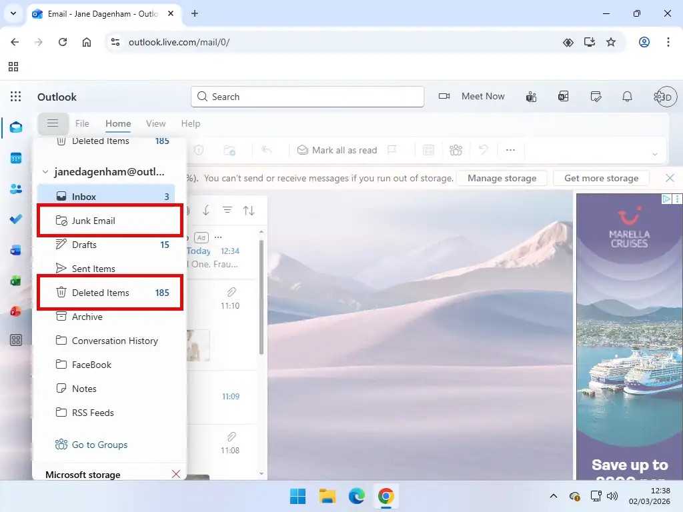Click the sort order arrows icon

[x=249, y=210]
